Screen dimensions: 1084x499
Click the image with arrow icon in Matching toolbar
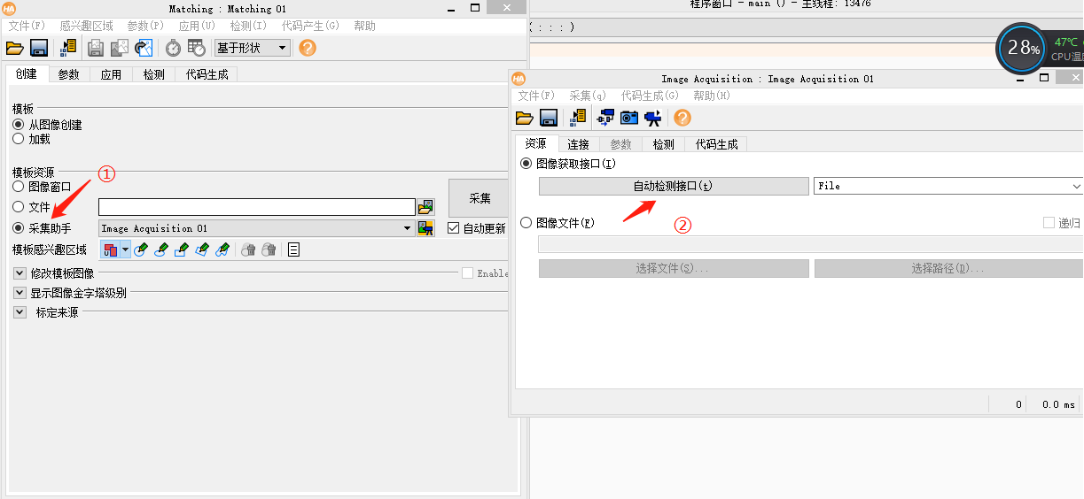[x=144, y=48]
